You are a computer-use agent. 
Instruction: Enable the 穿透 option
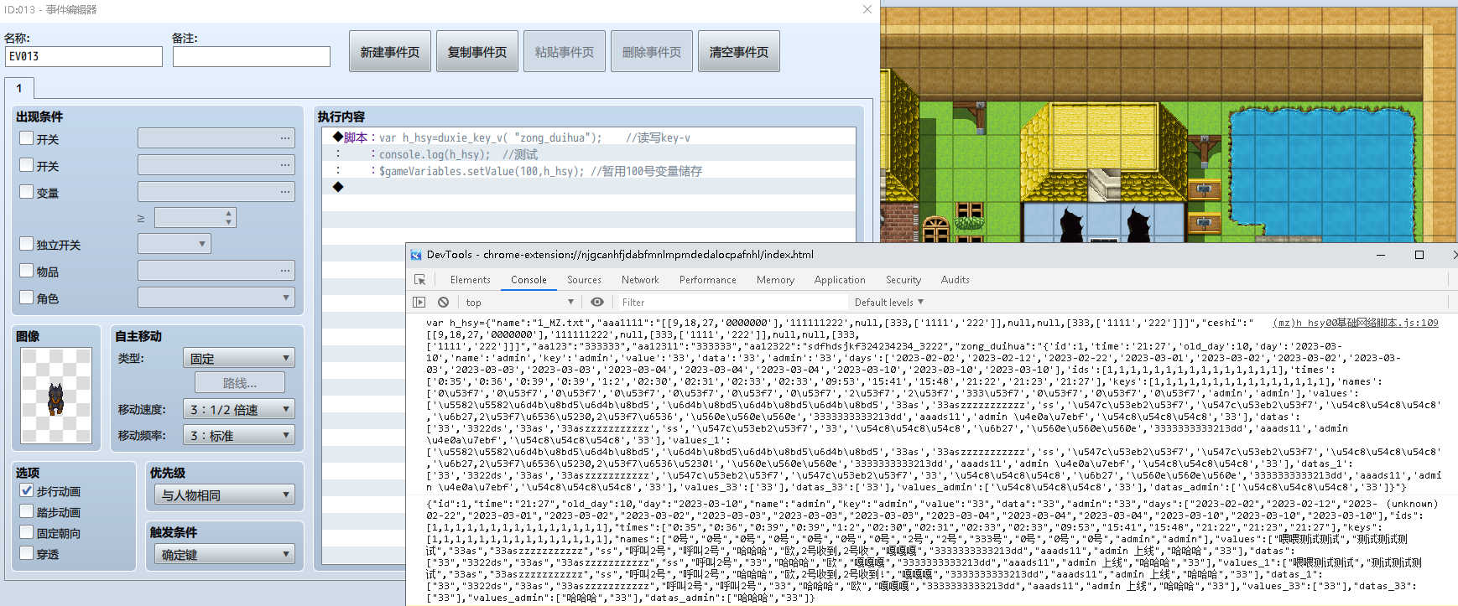27,553
